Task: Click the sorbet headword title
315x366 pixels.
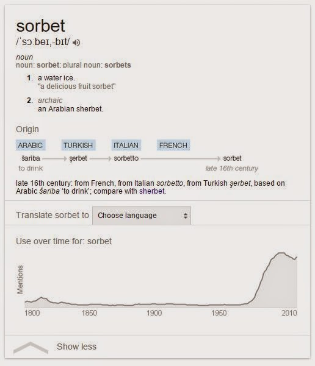Action: coord(40,26)
